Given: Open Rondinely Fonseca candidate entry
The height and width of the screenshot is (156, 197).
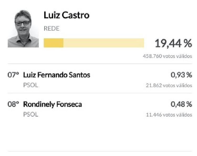Looking at the screenshot, I should tap(53, 104).
